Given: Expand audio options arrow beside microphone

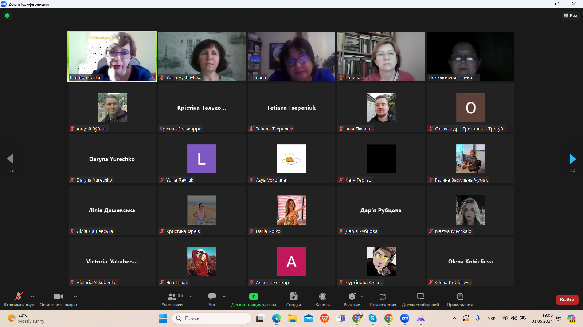Looking at the screenshot, I should [x=32, y=296].
